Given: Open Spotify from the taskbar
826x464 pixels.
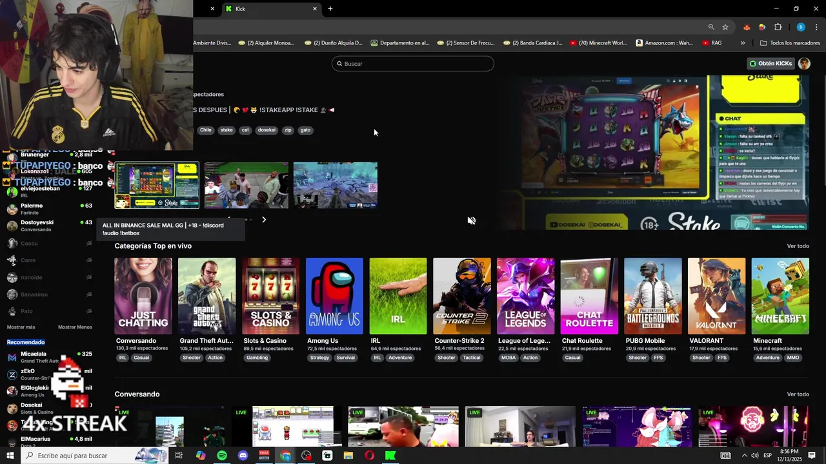Looking at the screenshot, I should [x=222, y=456].
